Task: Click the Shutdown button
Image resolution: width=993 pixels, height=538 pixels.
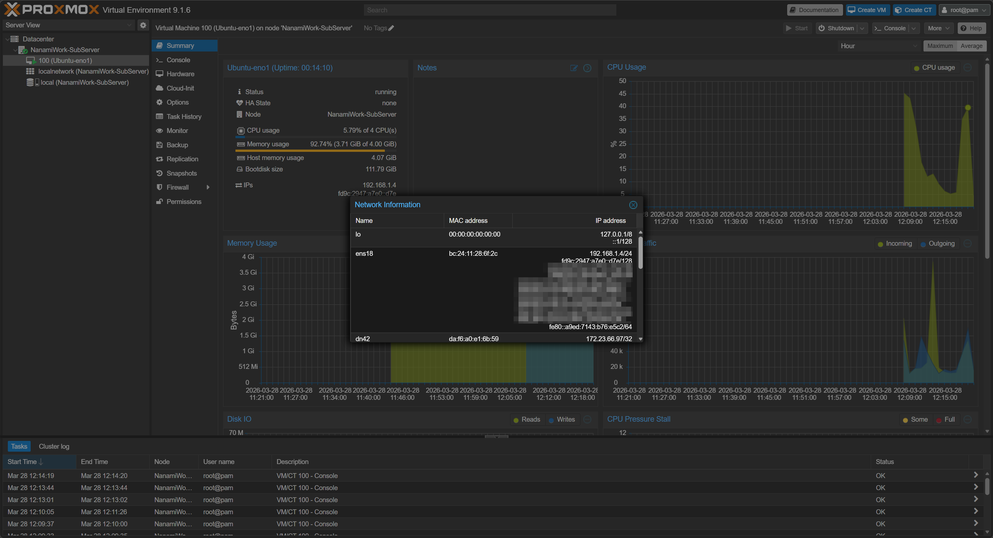Action: tap(836, 28)
